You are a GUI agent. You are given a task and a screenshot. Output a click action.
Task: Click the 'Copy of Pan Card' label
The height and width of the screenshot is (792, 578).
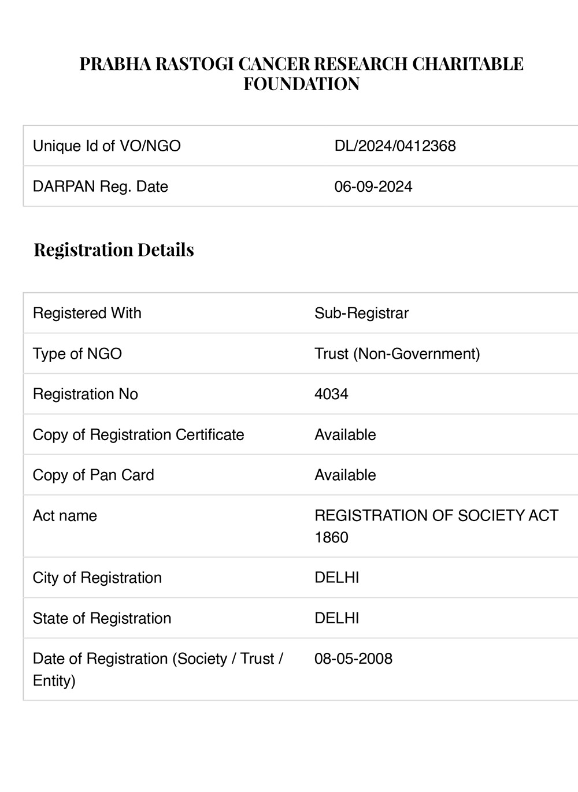94,475
